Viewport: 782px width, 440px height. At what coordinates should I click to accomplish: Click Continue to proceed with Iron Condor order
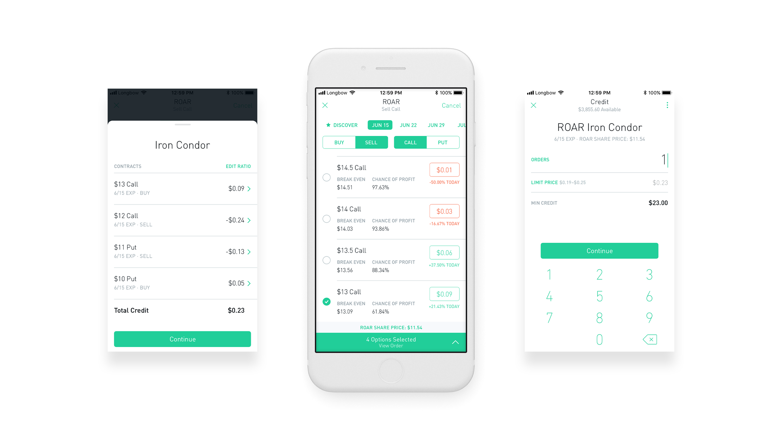tap(183, 338)
